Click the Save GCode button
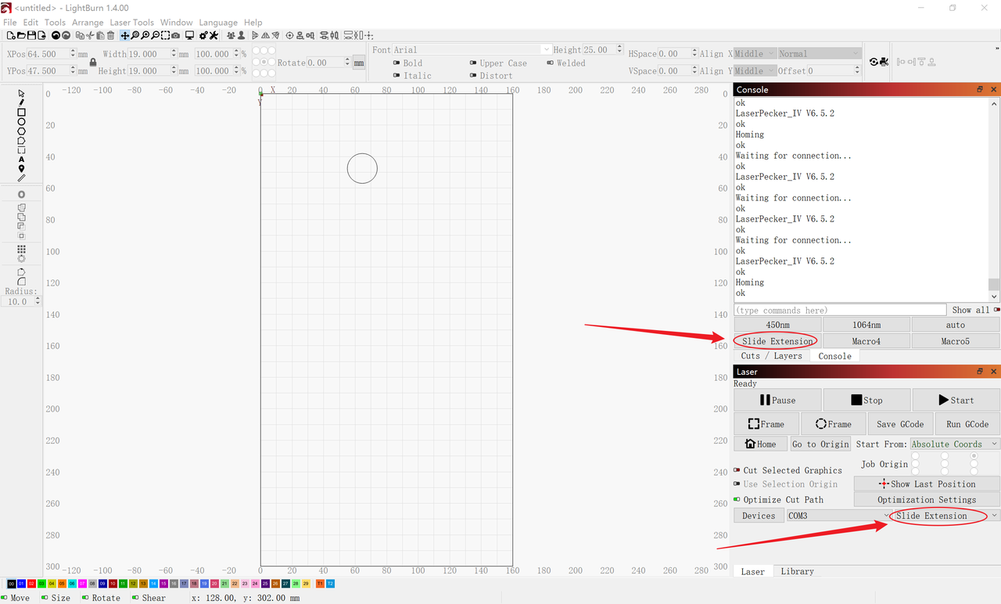Viewport: 1001px width, 604px height. coord(900,423)
